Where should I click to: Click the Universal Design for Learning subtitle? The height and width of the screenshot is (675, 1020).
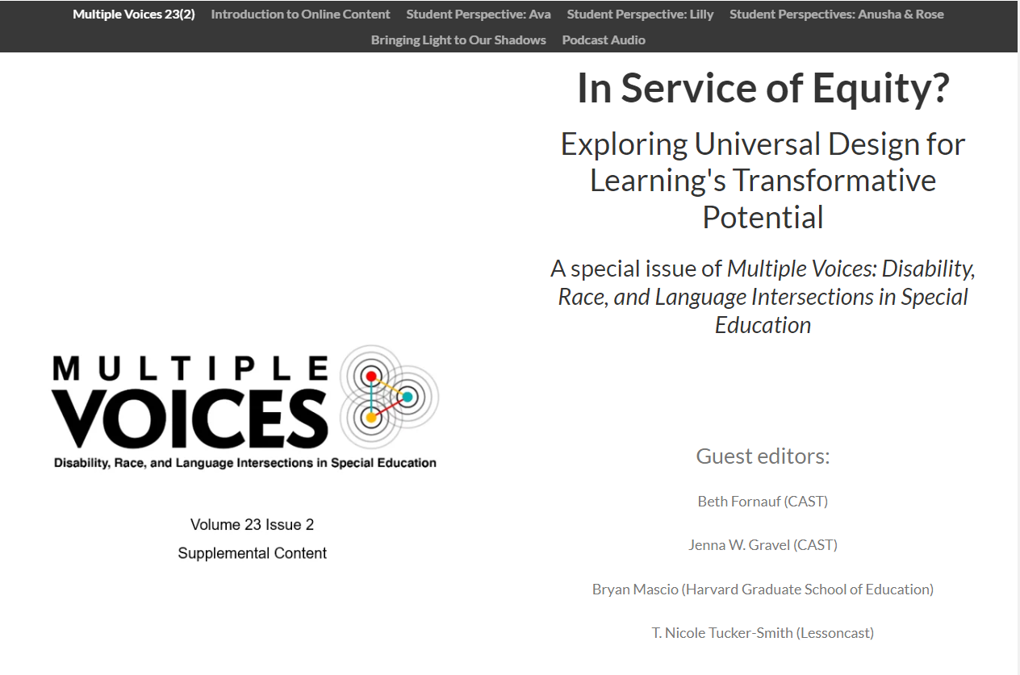[x=763, y=181]
